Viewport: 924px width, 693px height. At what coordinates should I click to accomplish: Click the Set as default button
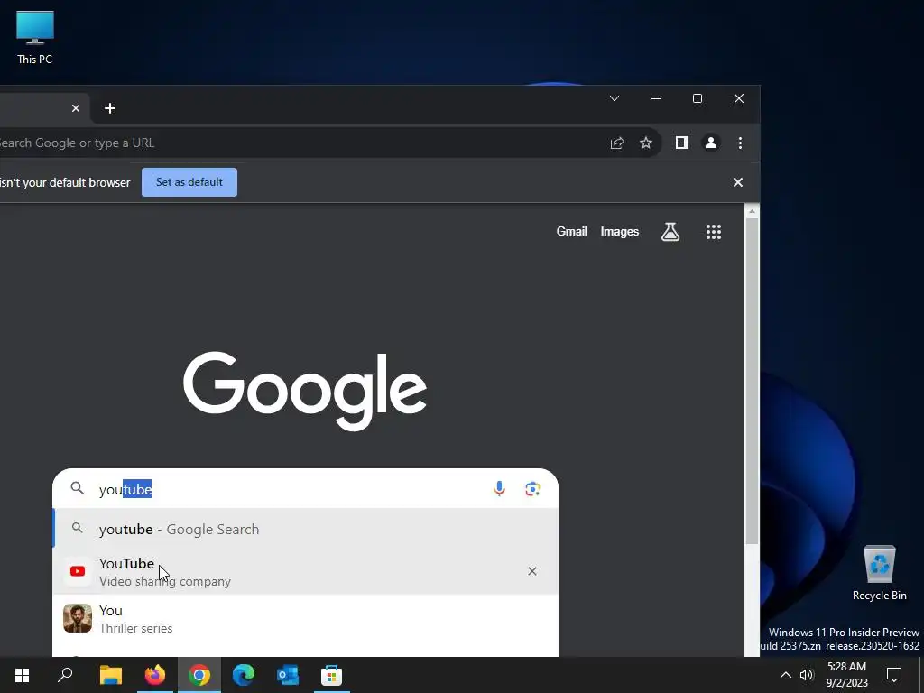(x=189, y=182)
